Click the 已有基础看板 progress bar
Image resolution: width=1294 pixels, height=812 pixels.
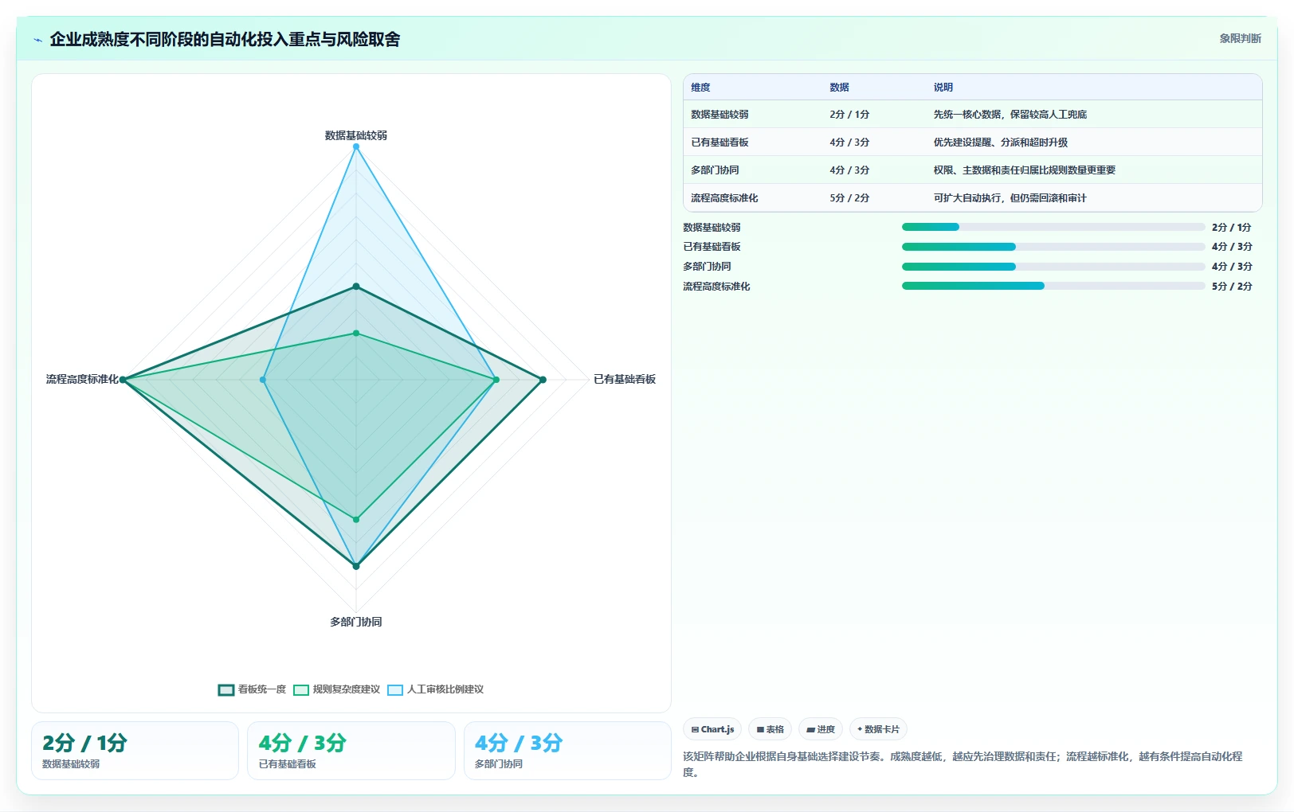point(1053,247)
